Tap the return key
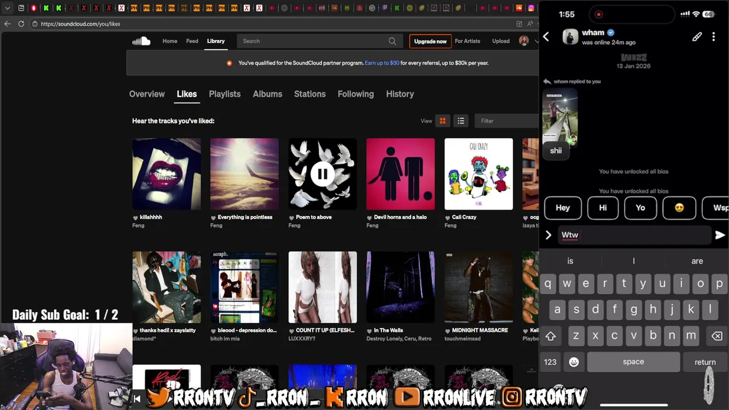The height and width of the screenshot is (410, 729). click(705, 362)
